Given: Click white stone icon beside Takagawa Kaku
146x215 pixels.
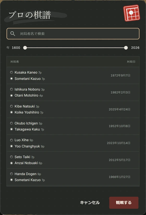Looking at the screenshot, I should click(x=11, y=129).
